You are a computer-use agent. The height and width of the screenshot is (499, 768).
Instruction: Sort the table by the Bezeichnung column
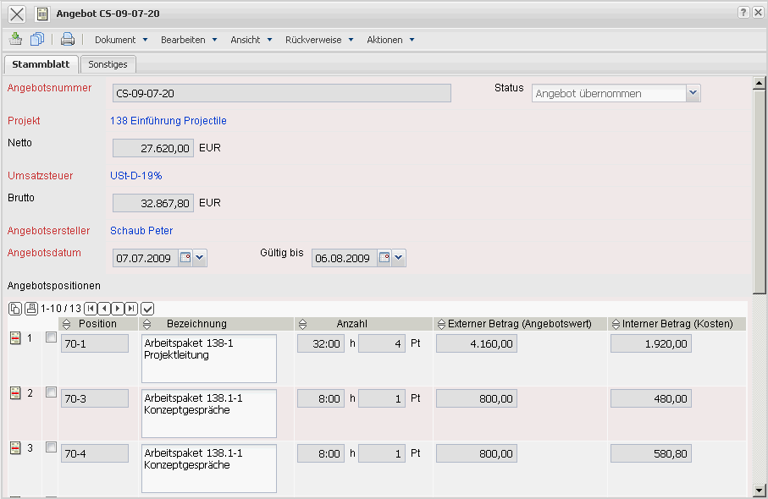pyautogui.click(x=147, y=324)
